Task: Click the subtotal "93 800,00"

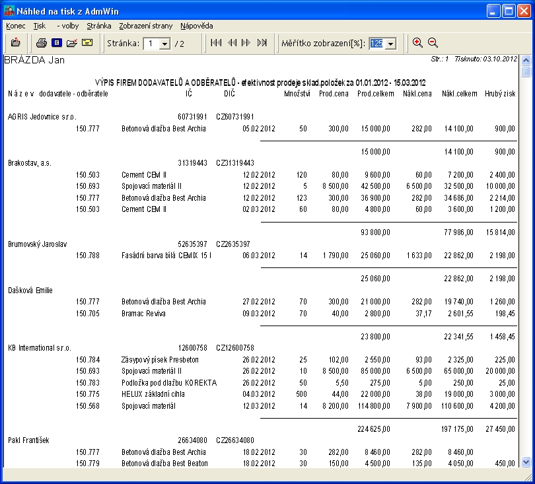Action: pos(375,232)
